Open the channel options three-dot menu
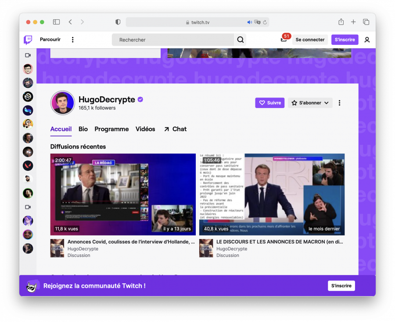This screenshot has width=395, height=322. click(339, 103)
